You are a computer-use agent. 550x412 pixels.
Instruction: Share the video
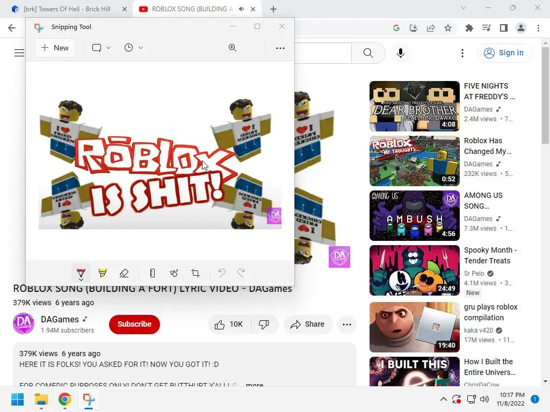(x=308, y=325)
